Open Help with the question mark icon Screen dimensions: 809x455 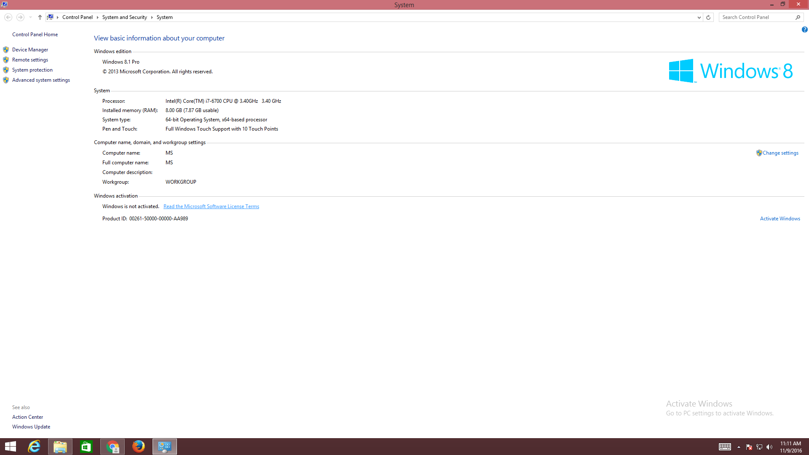(804, 29)
